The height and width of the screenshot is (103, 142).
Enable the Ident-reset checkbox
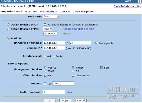point(73,75)
